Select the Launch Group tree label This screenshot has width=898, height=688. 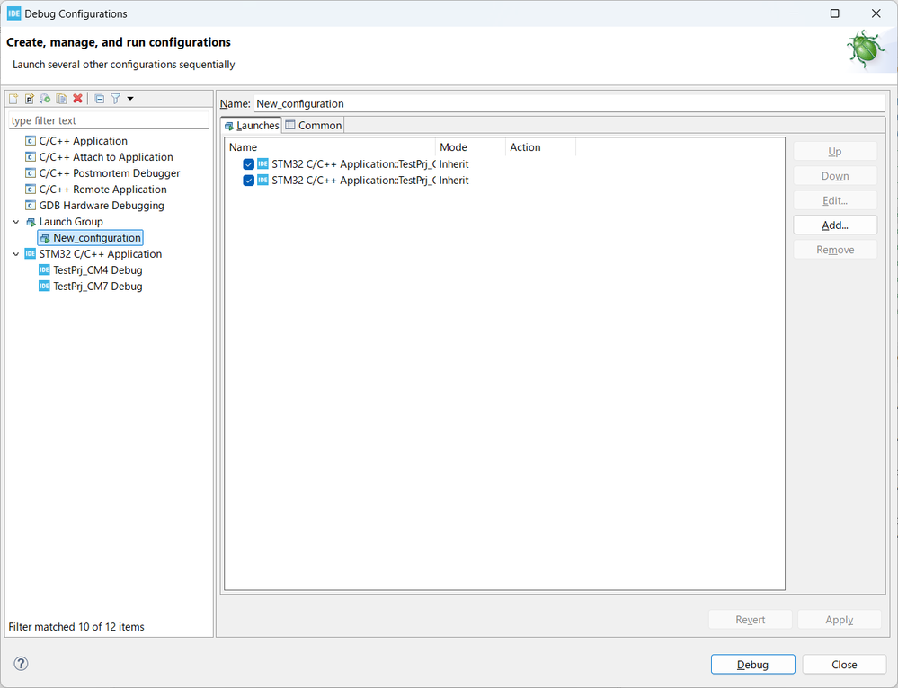point(71,222)
